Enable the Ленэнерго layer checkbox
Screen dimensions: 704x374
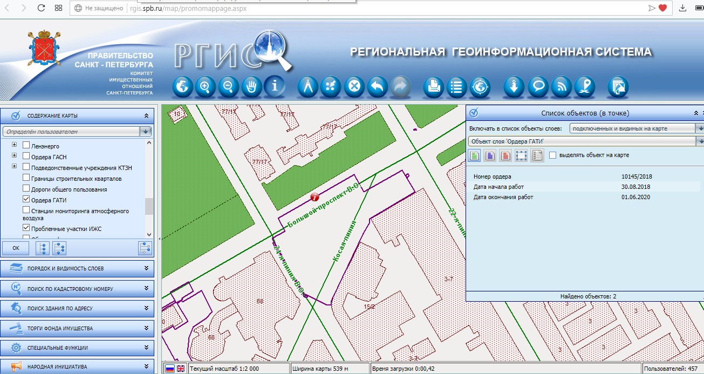pos(26,146)
